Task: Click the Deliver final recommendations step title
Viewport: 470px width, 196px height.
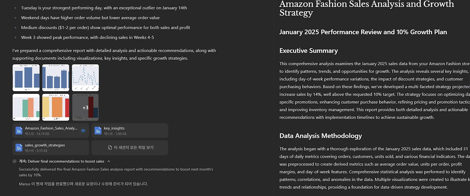Action: [x=62, y=161]
